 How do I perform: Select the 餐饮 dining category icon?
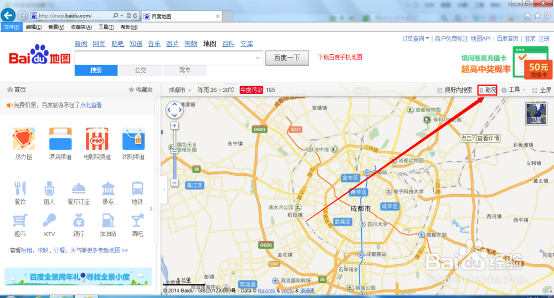tap(20, 189)
